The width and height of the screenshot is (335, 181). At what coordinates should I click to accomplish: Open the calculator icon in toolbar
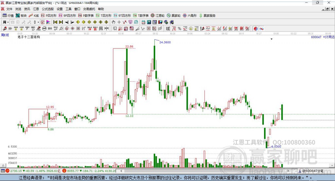point(149,22)
